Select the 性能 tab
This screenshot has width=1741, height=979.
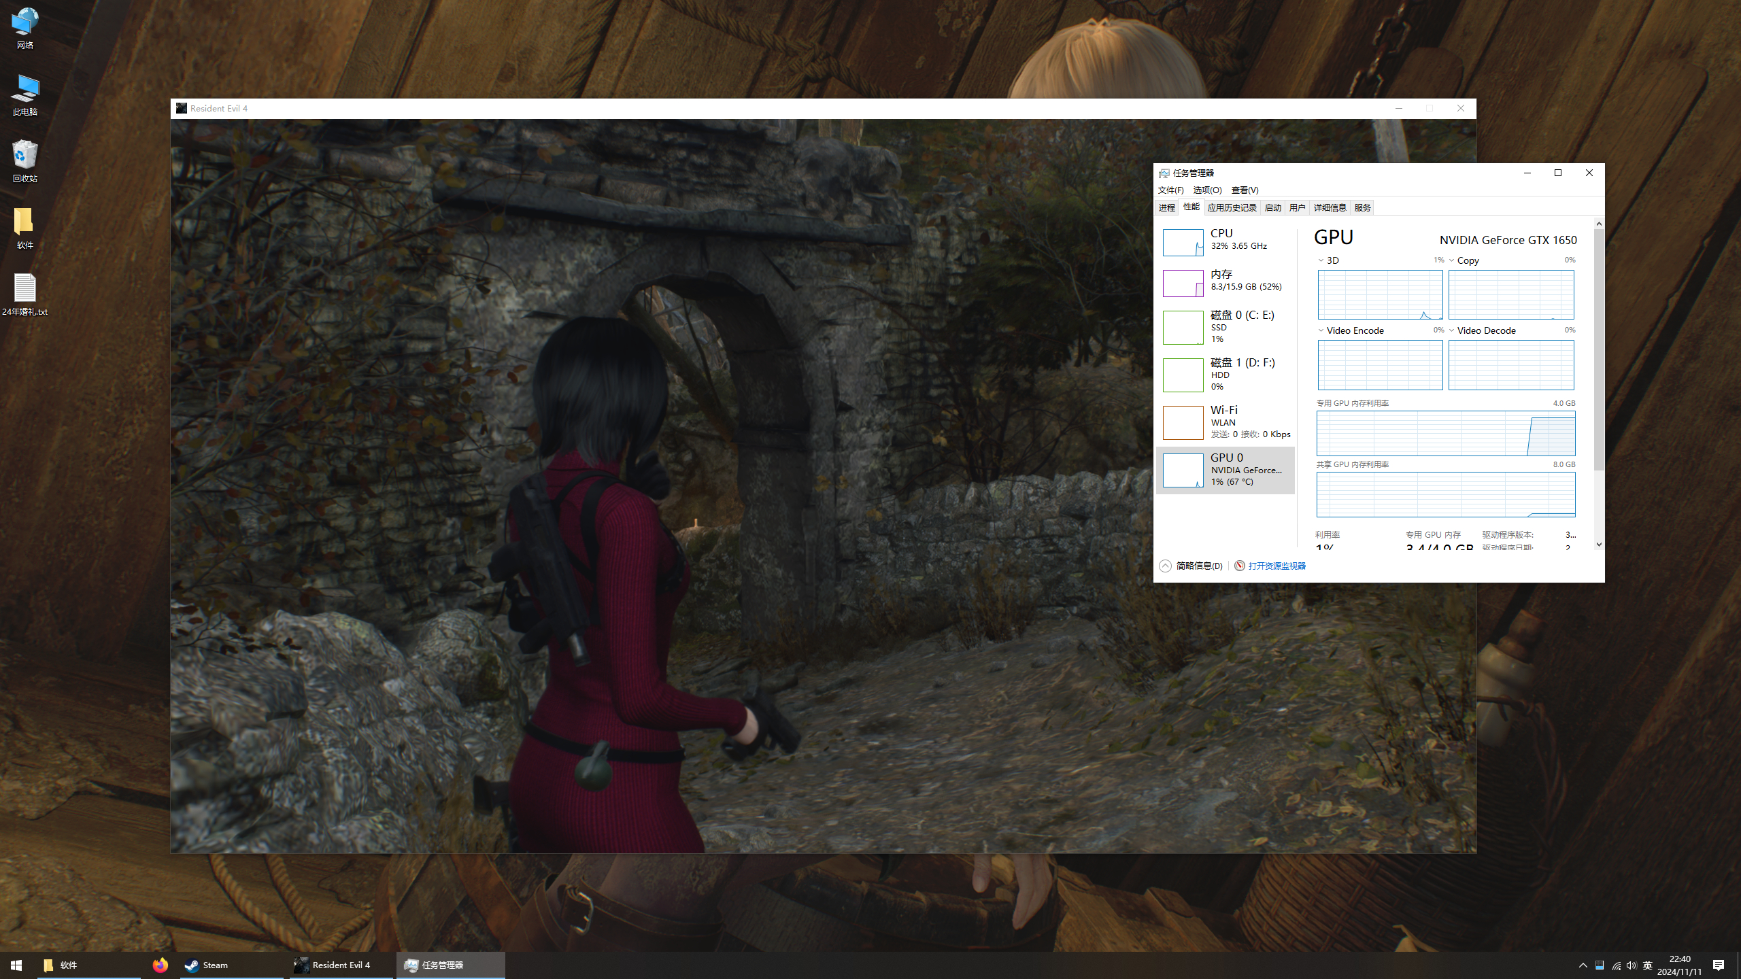(x=1191, y=207)
